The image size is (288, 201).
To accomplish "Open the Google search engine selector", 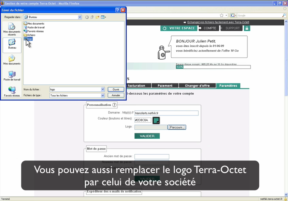I will click(x=233, y=15).
